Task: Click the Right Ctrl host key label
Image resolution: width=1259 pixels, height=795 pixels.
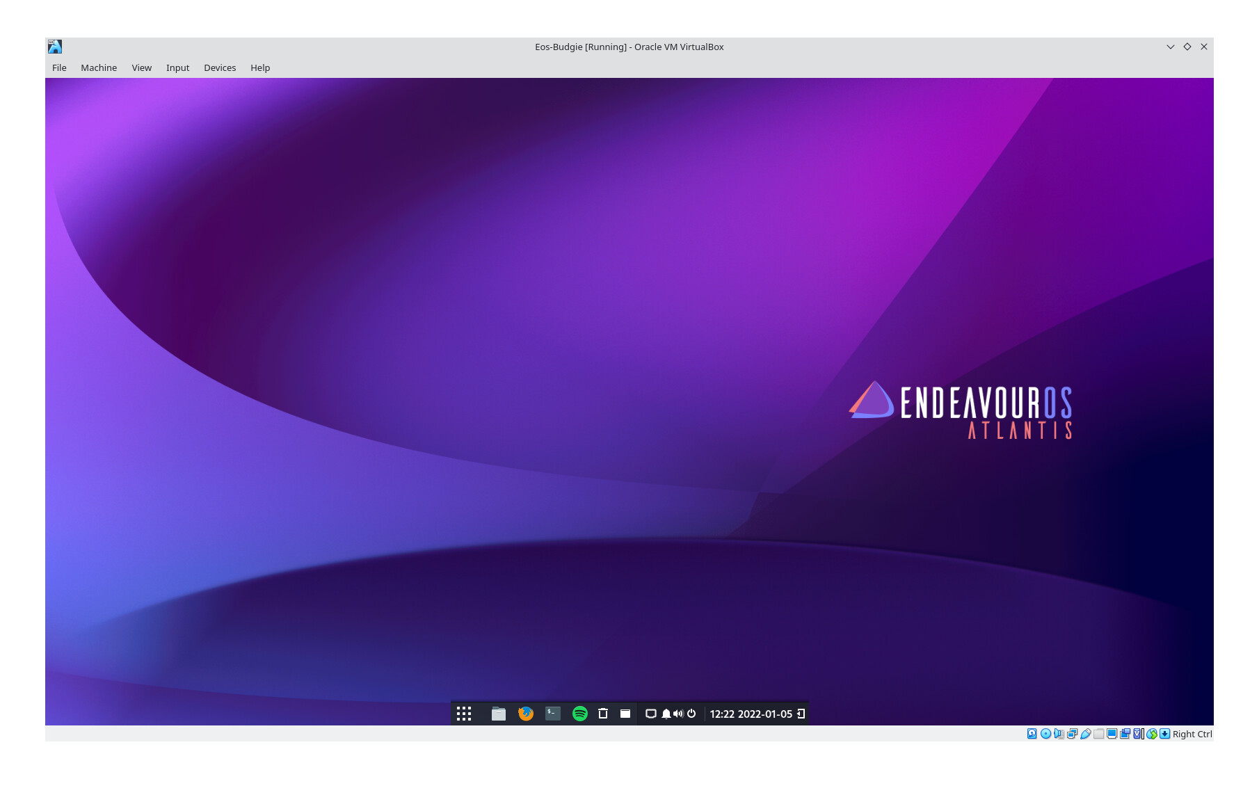Action: pyautogui.click(x=1192, y=734)
